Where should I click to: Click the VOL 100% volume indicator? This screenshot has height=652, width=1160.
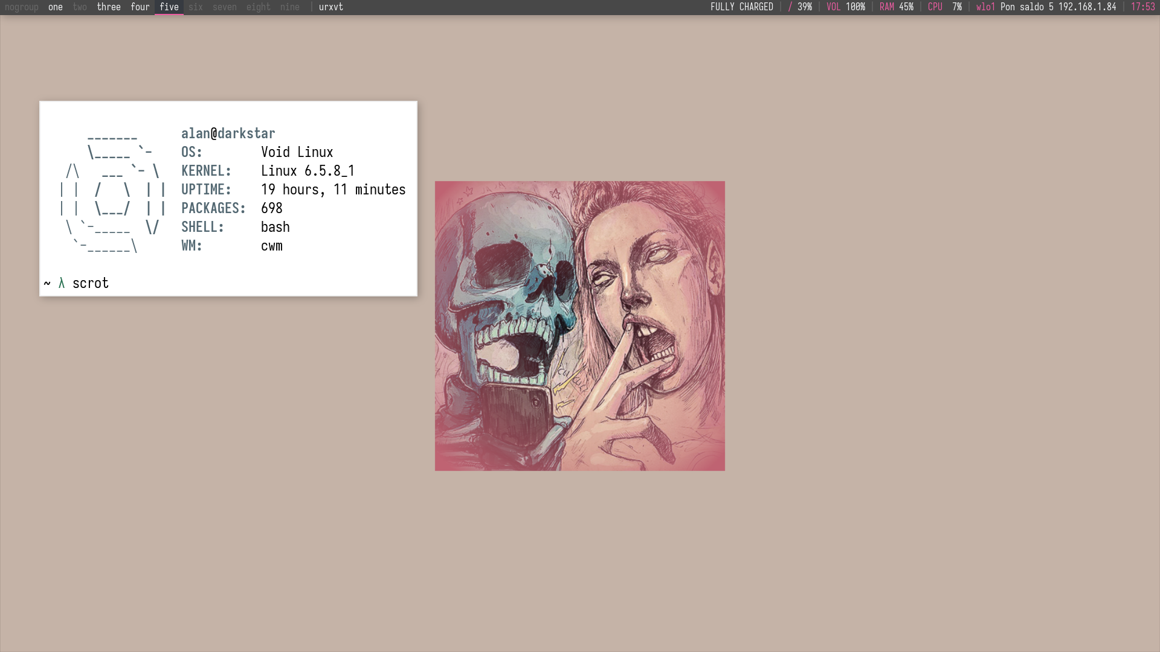pyautogui.click(x=846, y=7)
